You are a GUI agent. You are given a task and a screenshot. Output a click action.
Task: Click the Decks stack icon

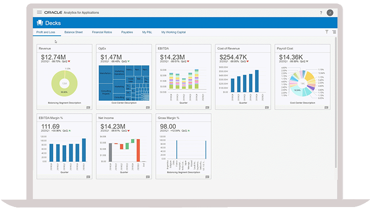(40, 23)
